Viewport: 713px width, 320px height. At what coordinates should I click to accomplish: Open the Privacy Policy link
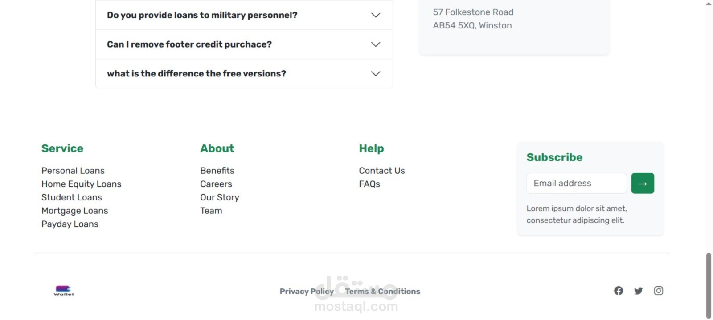pyautogui.click(x=307, y=292)
